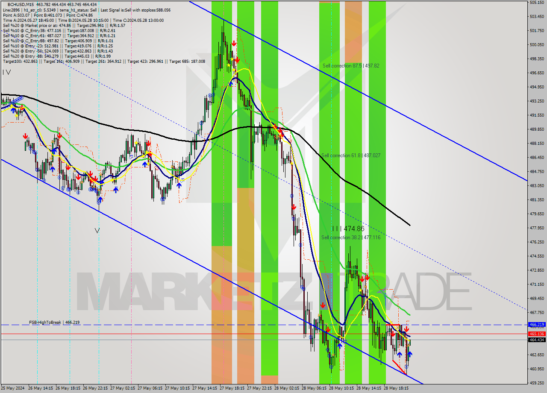The width and height of the screenshot is (547, 393).
Task: Click the 501.75 price axis label
Action: [536, 31]
